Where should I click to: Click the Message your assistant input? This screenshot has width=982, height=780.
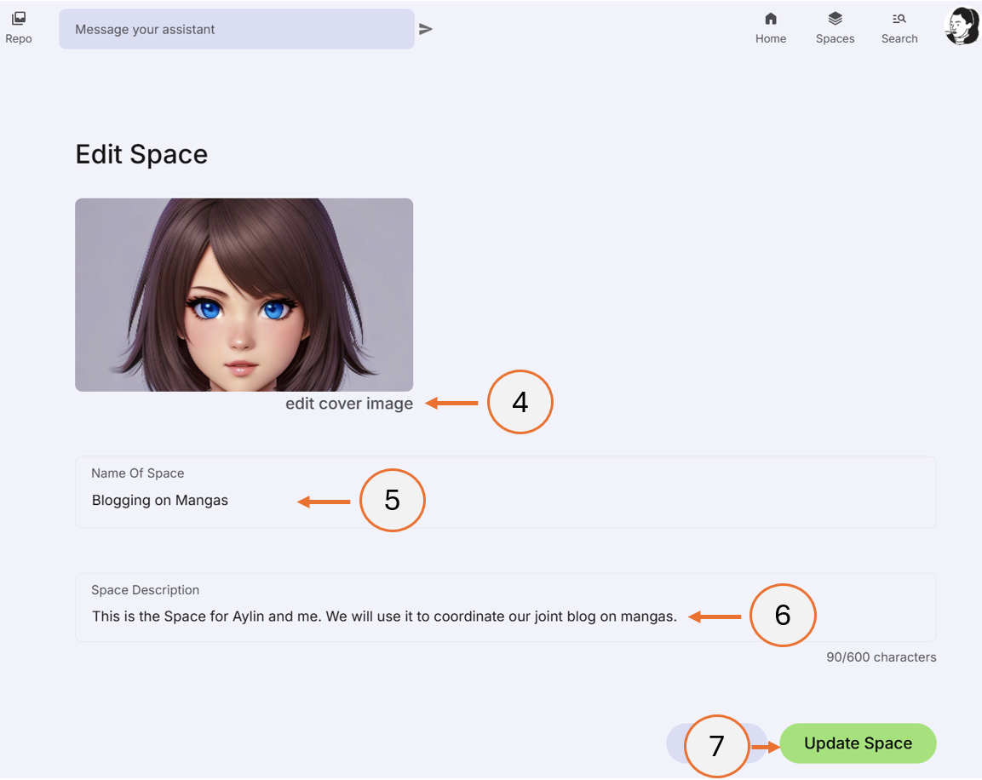[x=237, y=28]
